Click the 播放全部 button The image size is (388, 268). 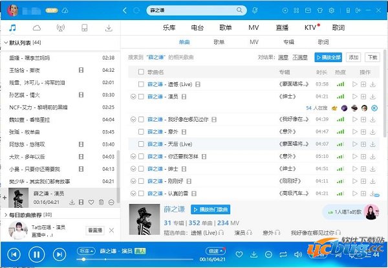[328, 58]
